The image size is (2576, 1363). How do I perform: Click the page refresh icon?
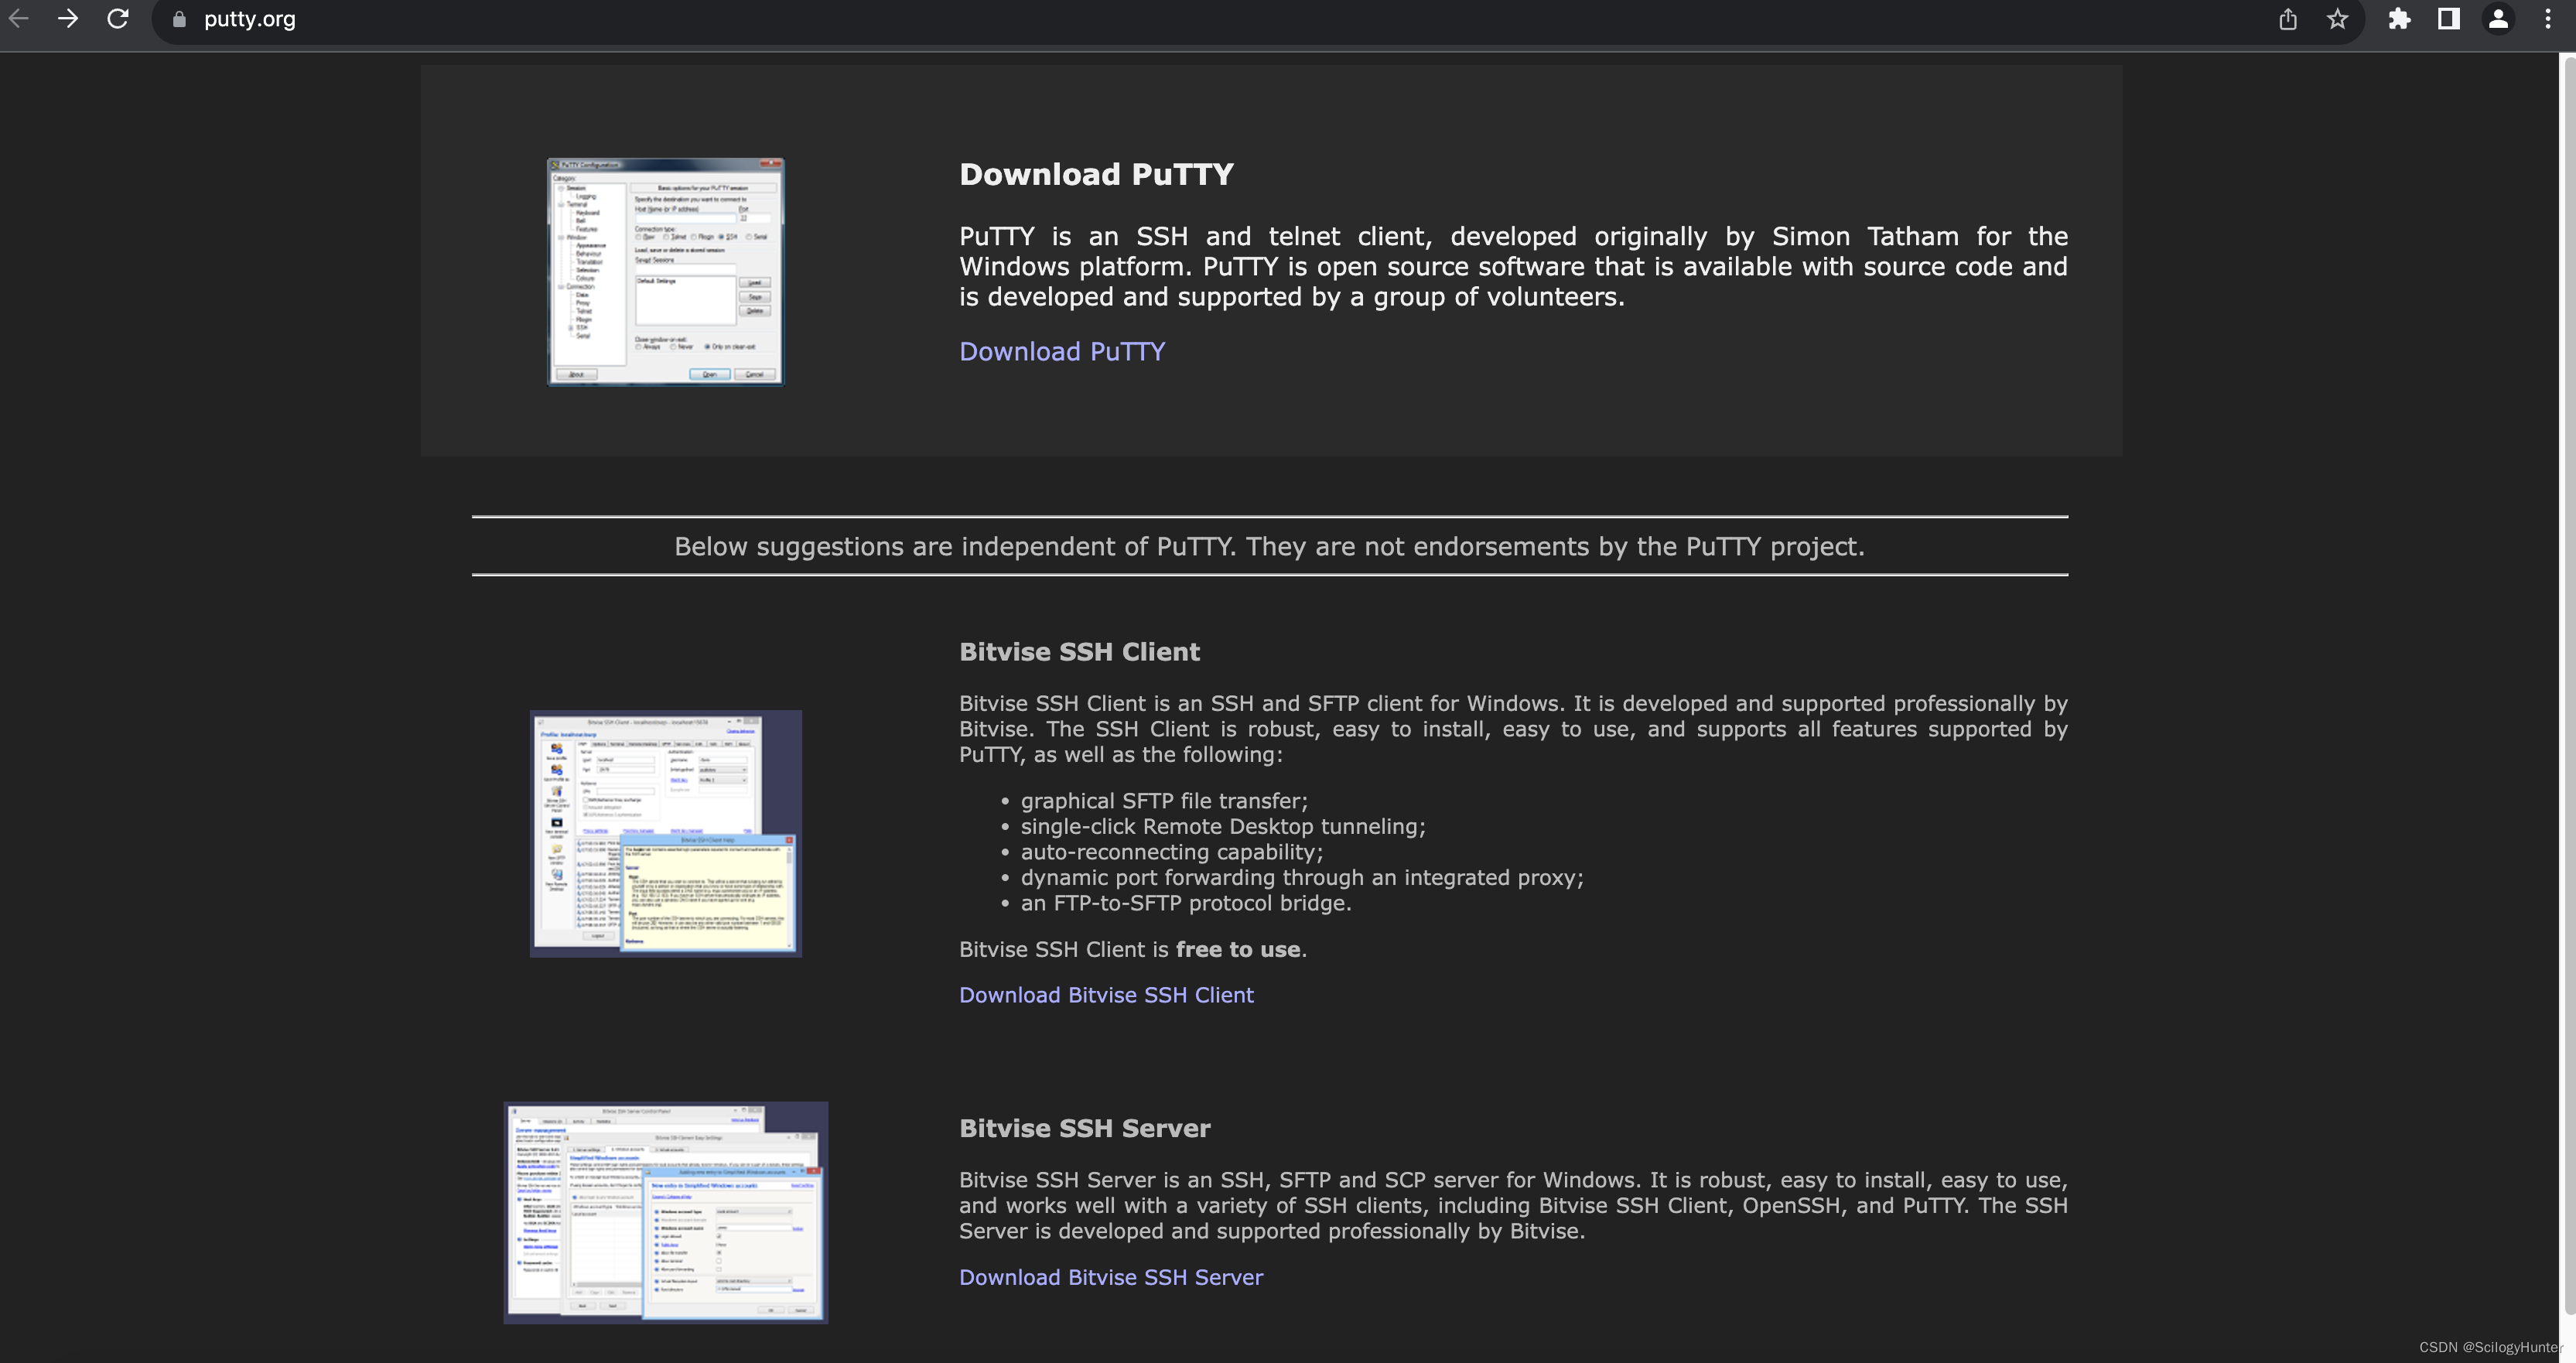pyautogui.click(x=116, y=19)
